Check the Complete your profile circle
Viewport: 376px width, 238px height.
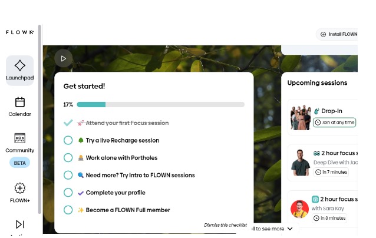coord(68,193)
